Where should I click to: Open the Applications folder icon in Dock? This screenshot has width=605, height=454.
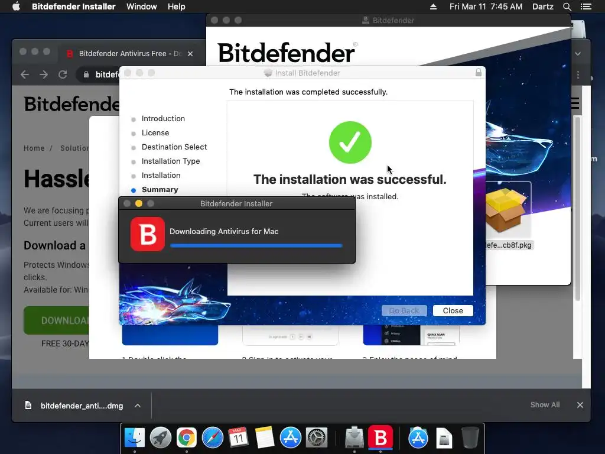point(418,437)
